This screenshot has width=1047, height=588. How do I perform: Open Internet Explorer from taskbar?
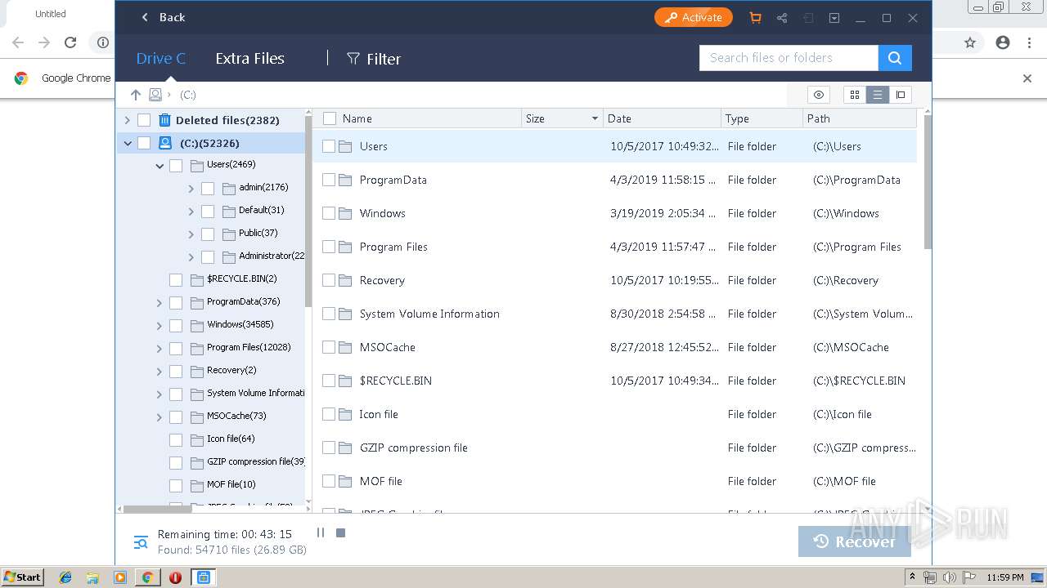(65, 577)
